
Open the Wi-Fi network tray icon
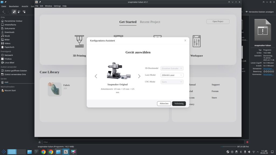pyautogui.click(x=254, y=152)
